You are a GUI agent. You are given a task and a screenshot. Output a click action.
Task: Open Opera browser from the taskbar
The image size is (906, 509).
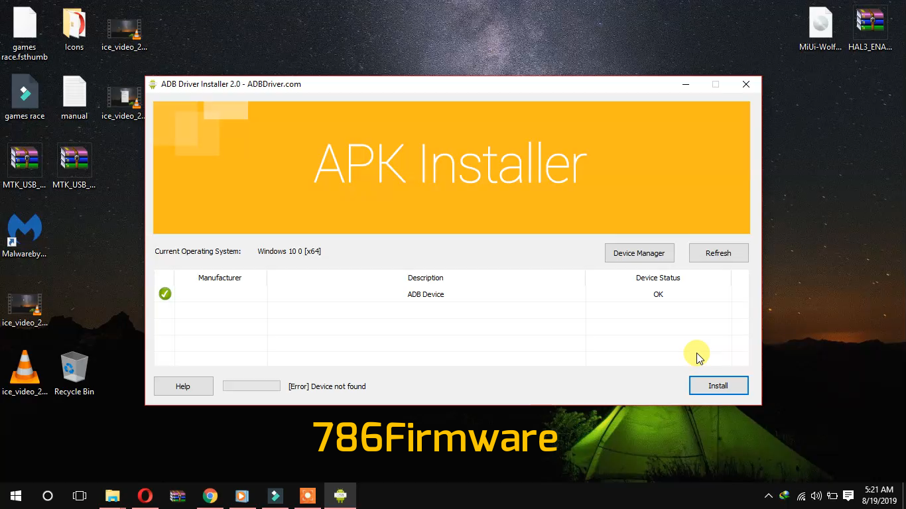click(x=145, y=495)
